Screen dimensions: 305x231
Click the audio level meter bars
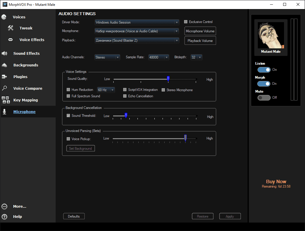click(x=294, y=59)
